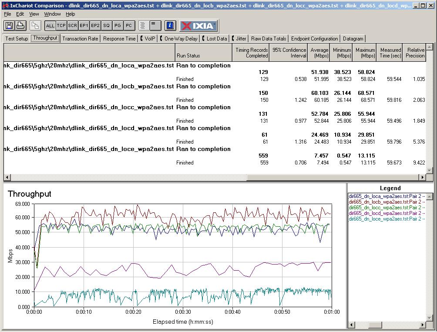The height and width of the screenshot is (332, 437).
Task: Select the locc_wpa2aes.tst test row
Action: [215, 107]
